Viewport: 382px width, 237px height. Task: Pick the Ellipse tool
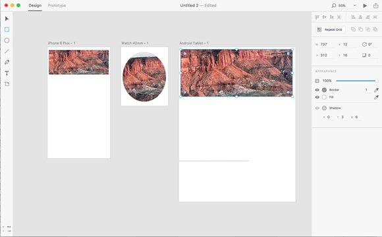coord(7,41)
